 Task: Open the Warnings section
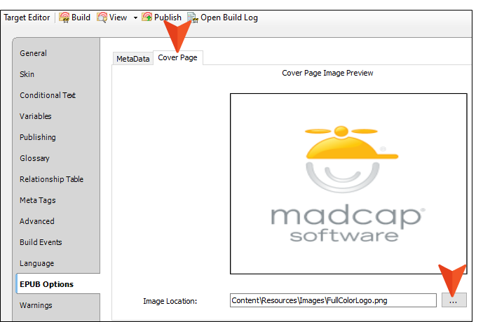click(x=36, y=305)
